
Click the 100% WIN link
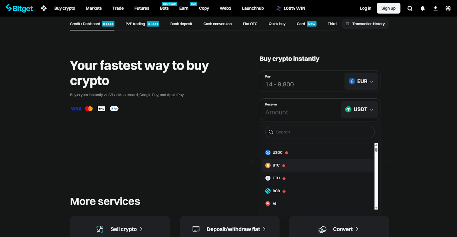point(294,8)
